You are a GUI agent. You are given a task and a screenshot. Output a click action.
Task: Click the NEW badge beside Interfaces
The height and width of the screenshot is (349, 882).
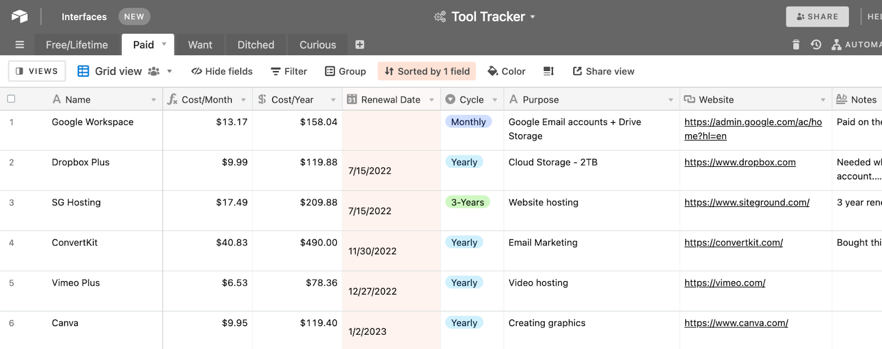pos(134,17)
